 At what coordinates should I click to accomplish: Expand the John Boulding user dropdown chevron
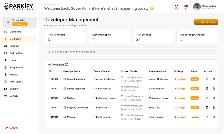(218, 6)
